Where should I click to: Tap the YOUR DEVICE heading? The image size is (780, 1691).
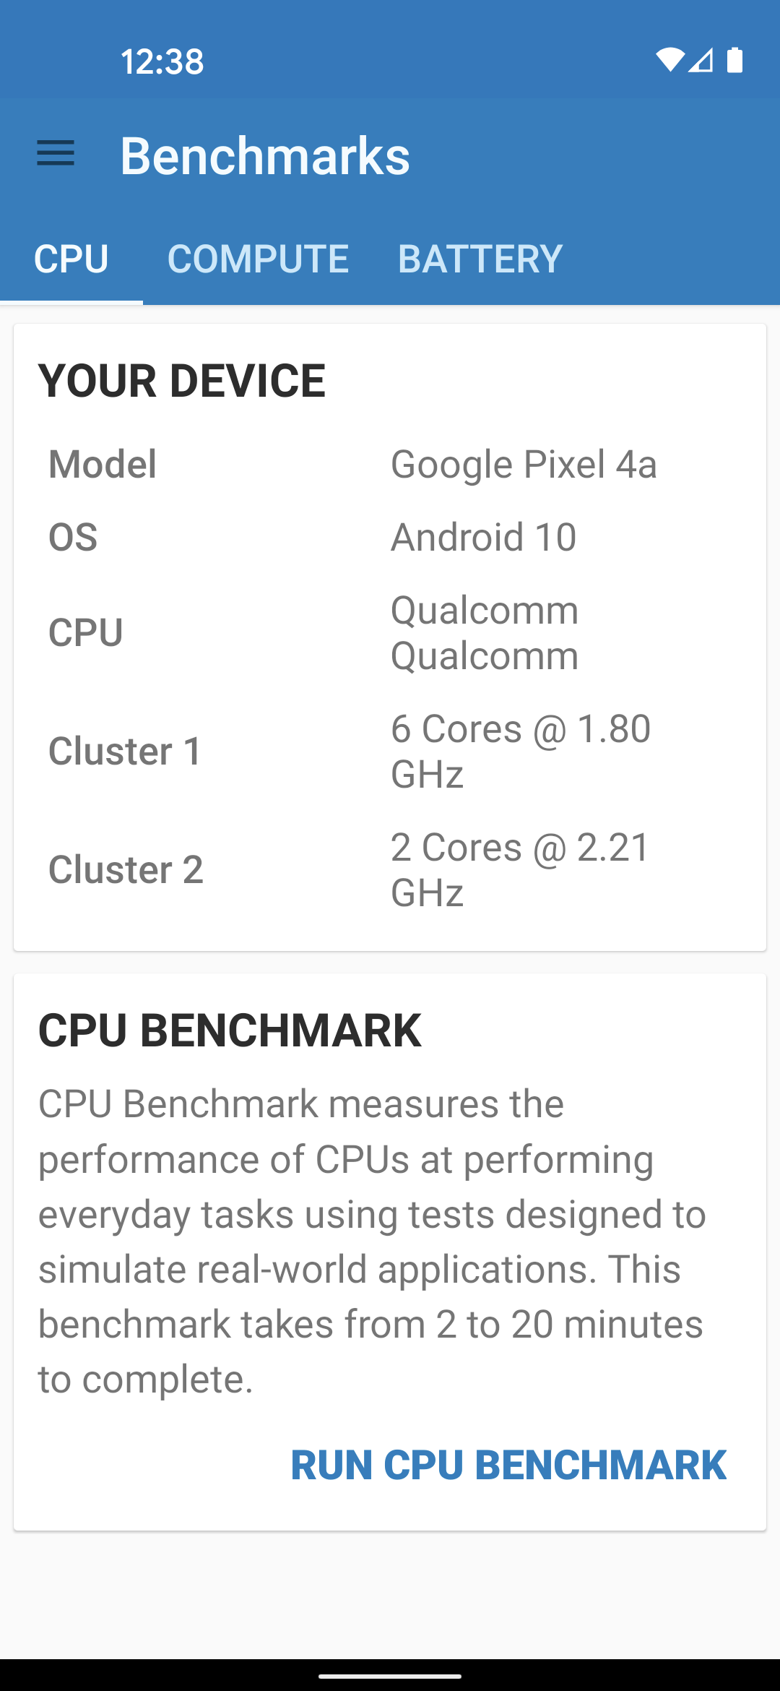(x=182, y=381)
